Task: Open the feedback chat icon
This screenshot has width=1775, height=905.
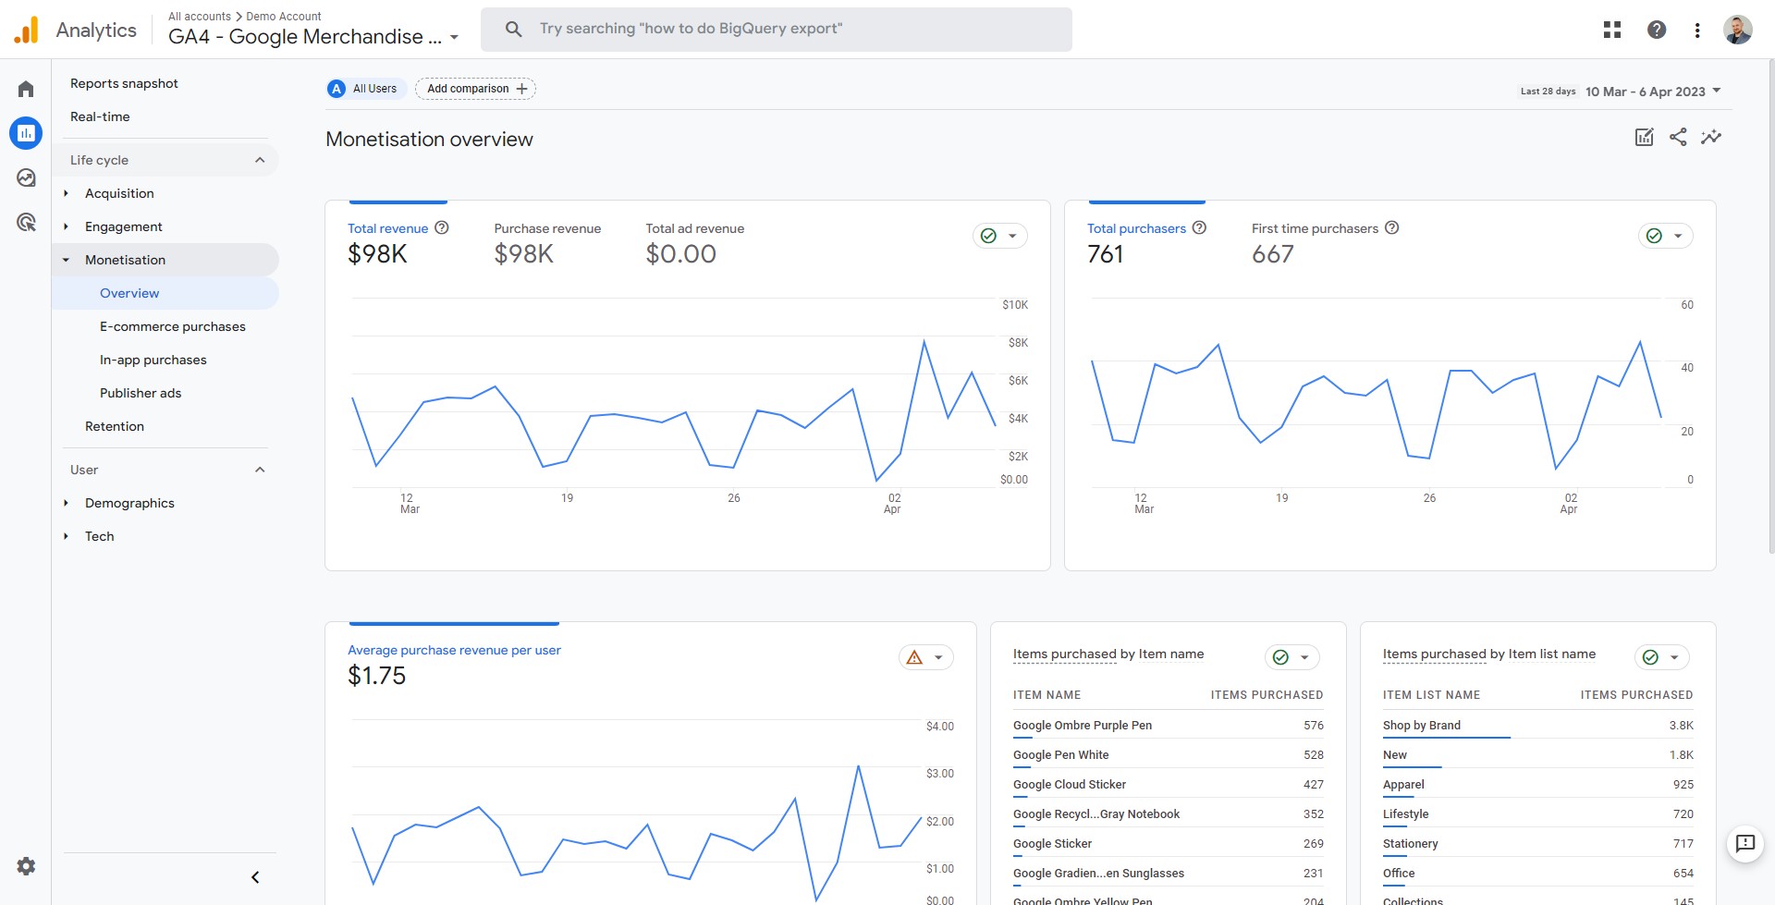Action: pos(1745,843)
